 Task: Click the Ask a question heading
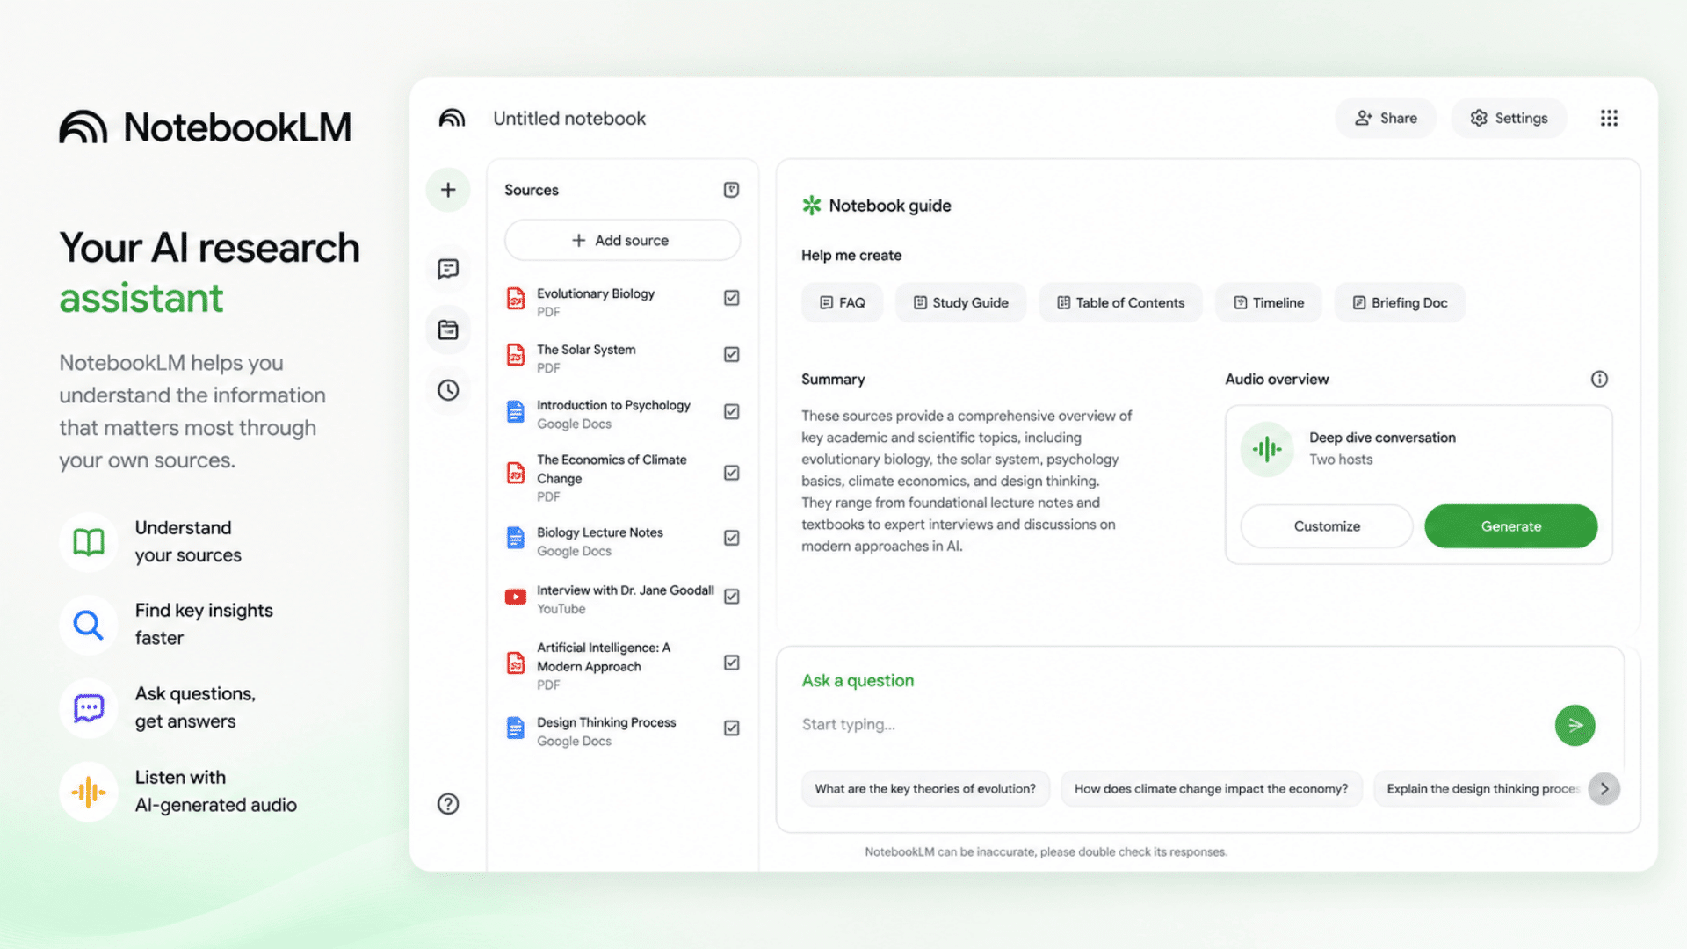(x=858, y=681)
